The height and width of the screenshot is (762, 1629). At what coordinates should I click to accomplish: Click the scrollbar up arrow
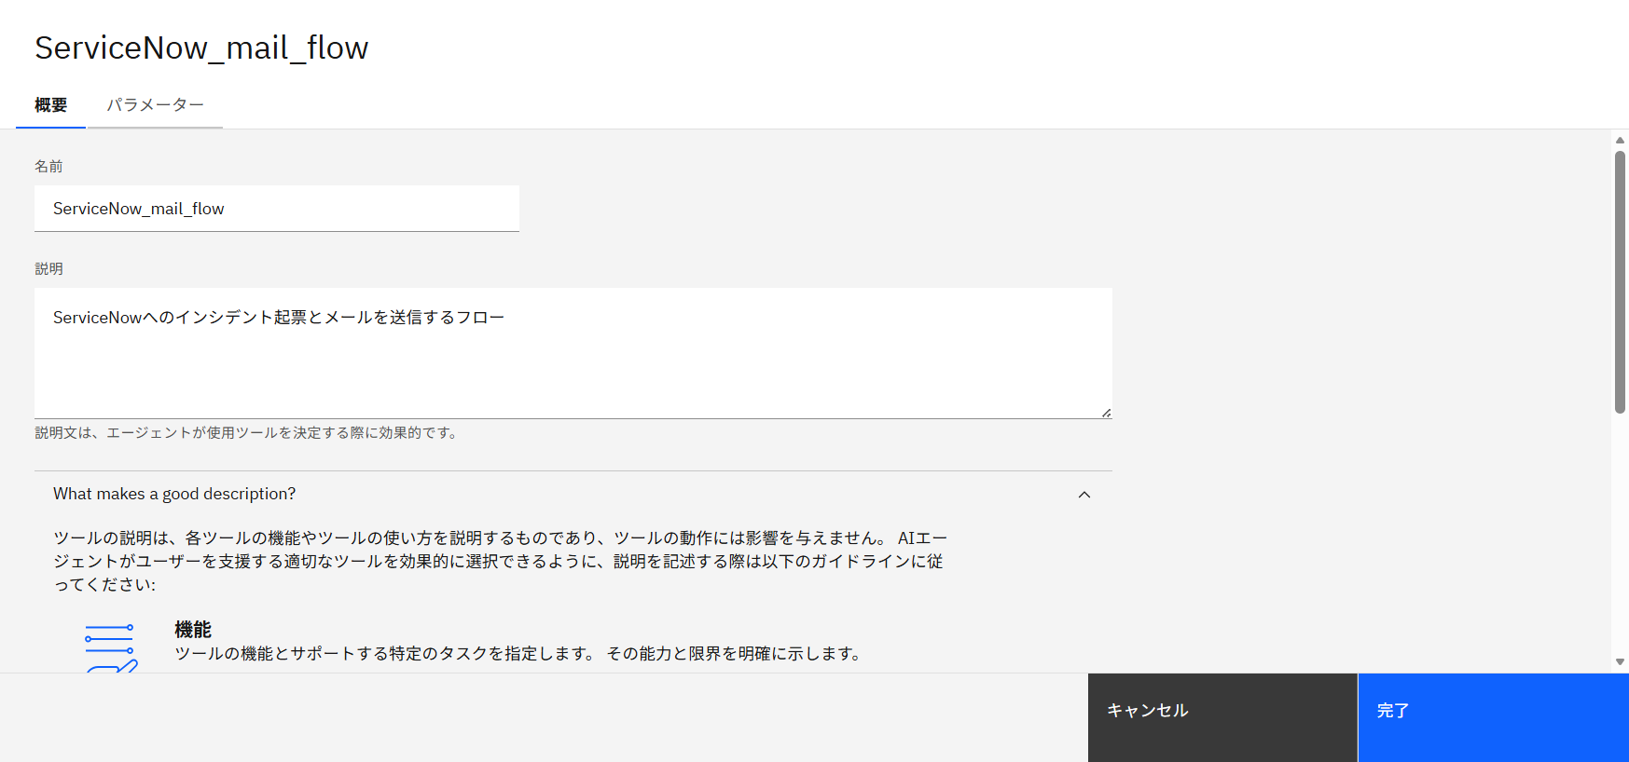click(1620, 140)
